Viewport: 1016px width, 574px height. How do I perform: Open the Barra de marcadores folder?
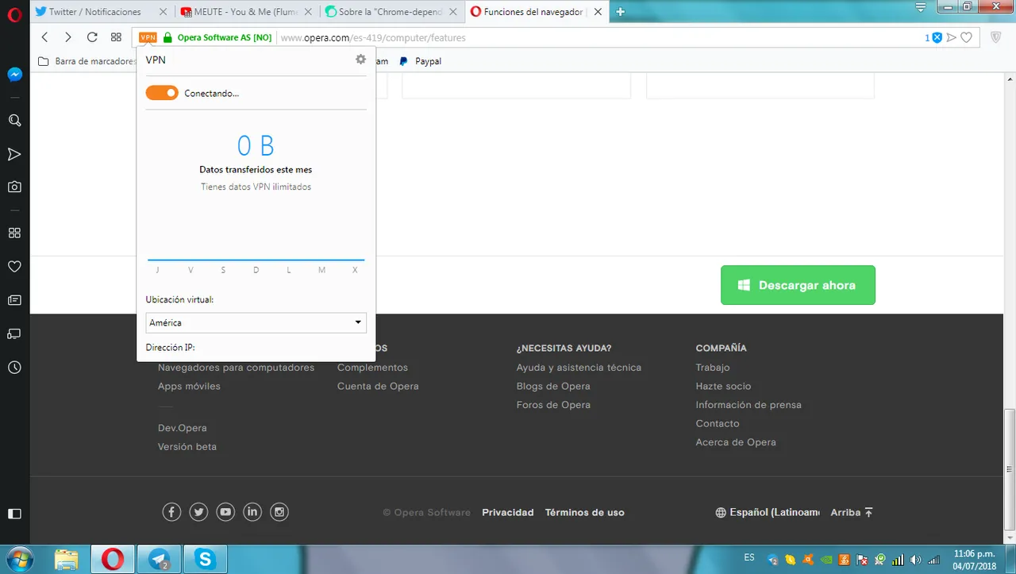pos(87,61)
